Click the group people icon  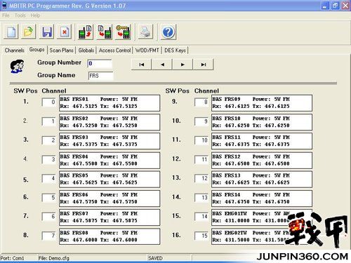[17, 66]
